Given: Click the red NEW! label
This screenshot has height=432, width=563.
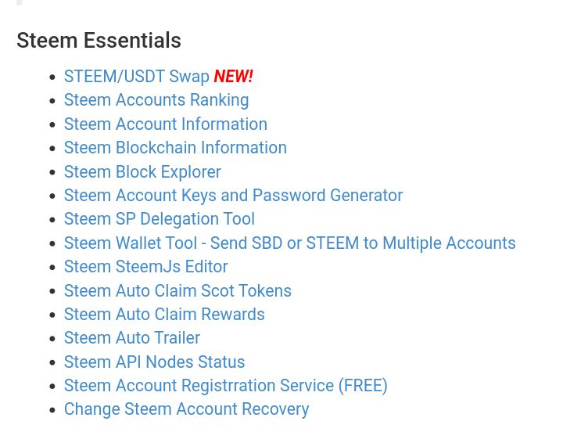Looking at the screenshot, I should [x=233, y=76].
